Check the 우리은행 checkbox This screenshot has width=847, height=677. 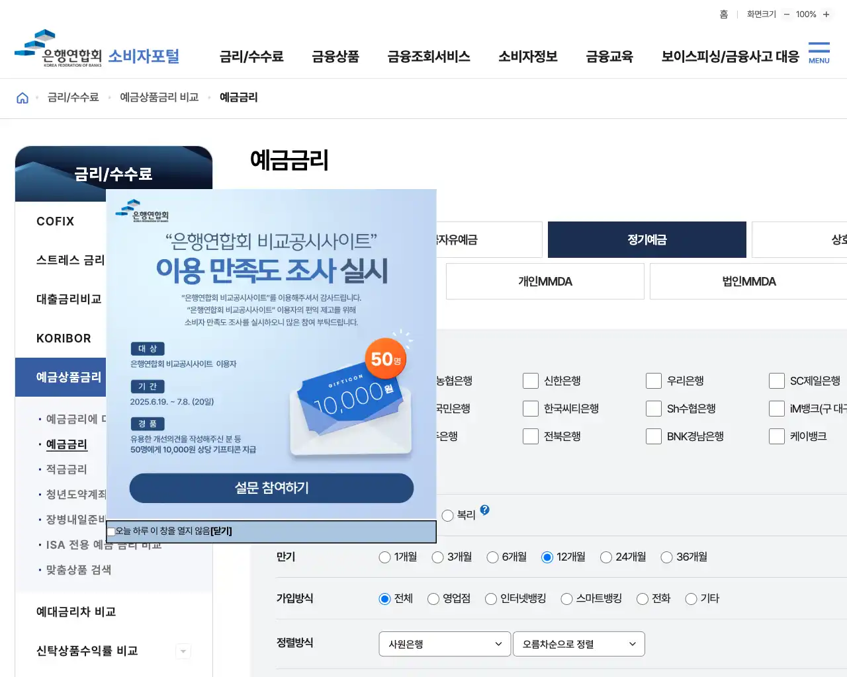(x=653, y=381)
